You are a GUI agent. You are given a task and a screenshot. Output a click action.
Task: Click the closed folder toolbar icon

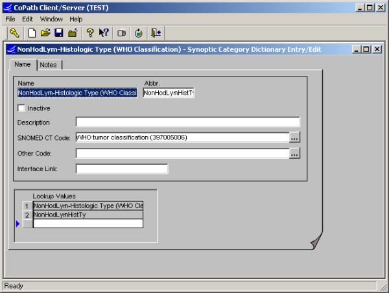point(73,32)
